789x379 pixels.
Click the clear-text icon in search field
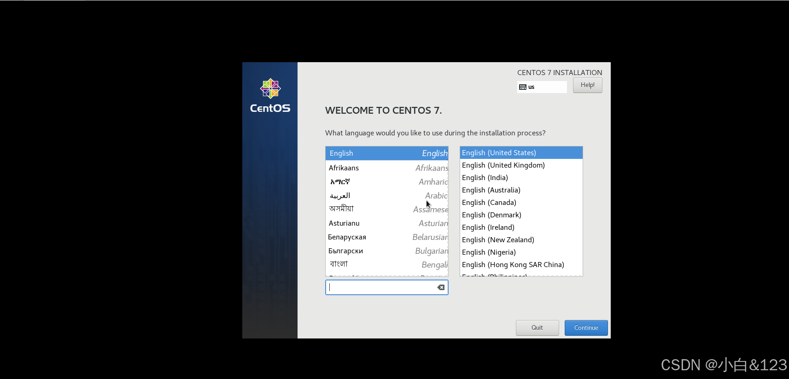pos(441,287)
